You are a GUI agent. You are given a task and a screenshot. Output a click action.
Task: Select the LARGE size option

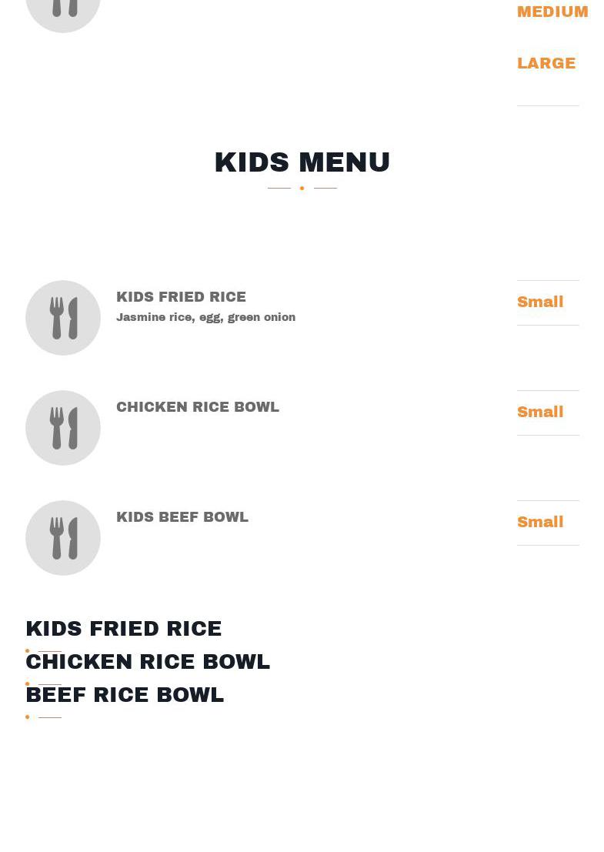[x=546, y=63]
